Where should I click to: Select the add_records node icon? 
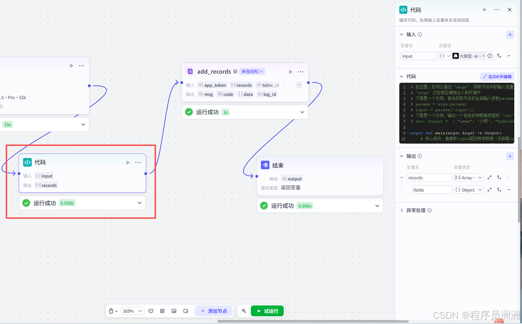pos(190,72)
